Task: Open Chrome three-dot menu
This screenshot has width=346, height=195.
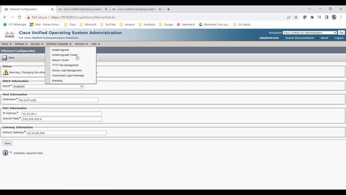Action: pos(341,17)
